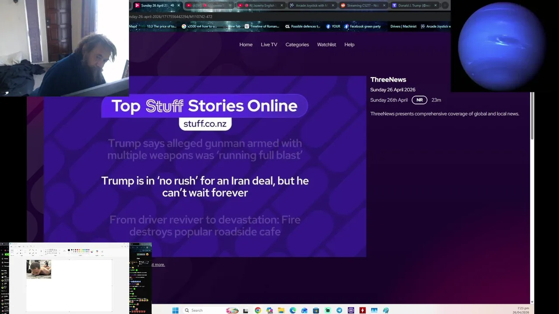Open the Categories menu

[x=297, y=44]
